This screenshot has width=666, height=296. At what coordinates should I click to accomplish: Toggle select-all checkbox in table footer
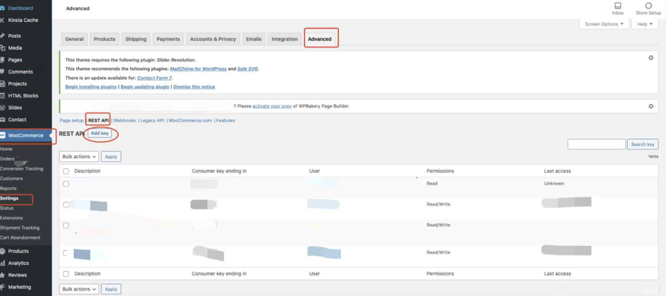(x=66, y=274)
